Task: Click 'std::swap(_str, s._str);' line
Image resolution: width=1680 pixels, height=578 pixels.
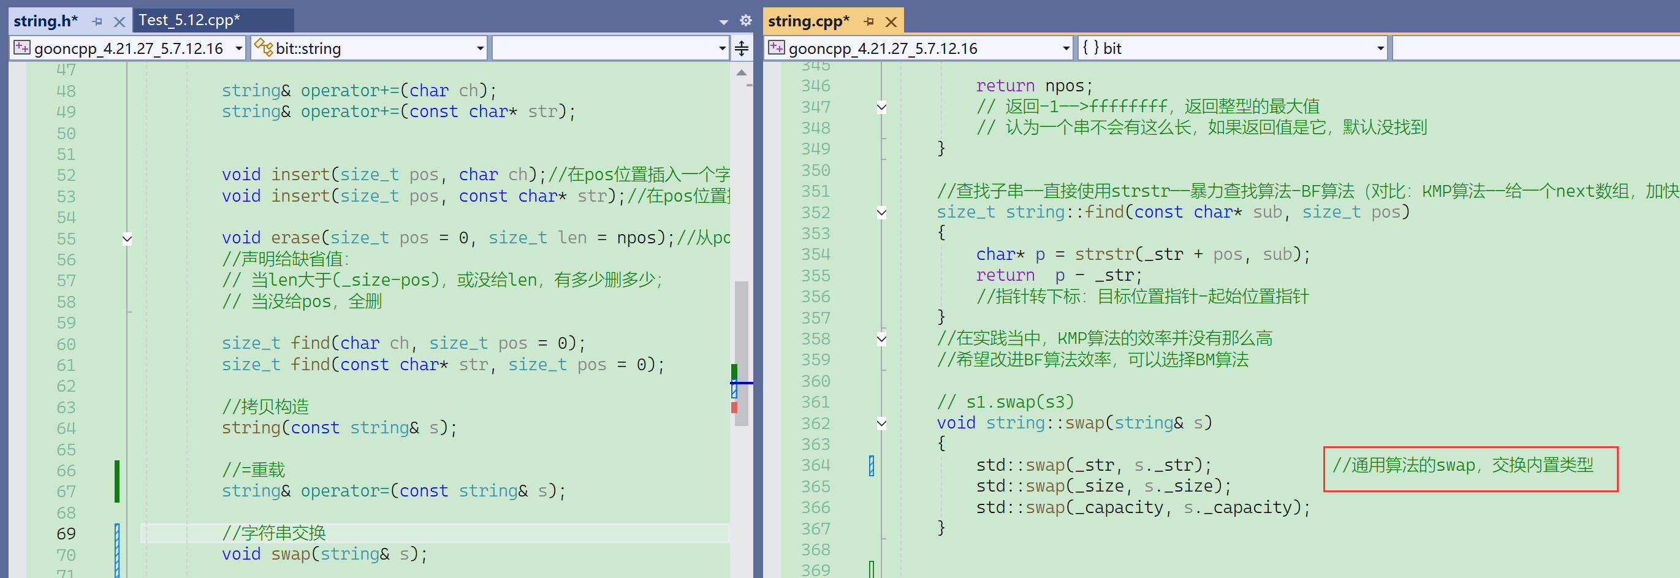Action: (x=1093, y=465)
